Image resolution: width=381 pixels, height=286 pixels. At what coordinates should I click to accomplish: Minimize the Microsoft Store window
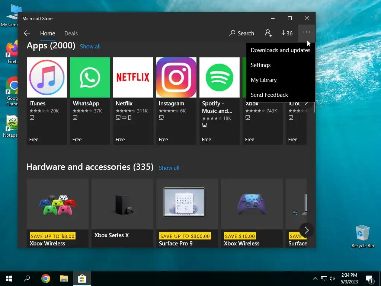273,19
